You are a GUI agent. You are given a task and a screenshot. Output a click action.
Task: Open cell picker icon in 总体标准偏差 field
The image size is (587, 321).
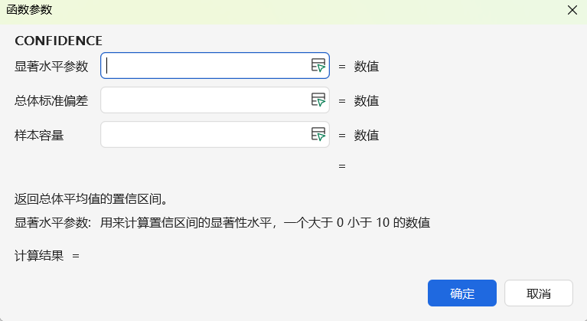tap(318, 100)
